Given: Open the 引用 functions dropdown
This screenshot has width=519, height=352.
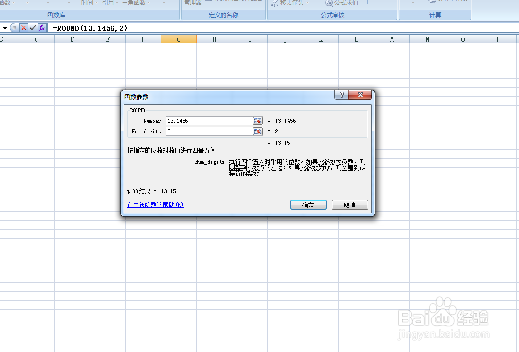Looking at the screenshot, I should coord(110,3).
